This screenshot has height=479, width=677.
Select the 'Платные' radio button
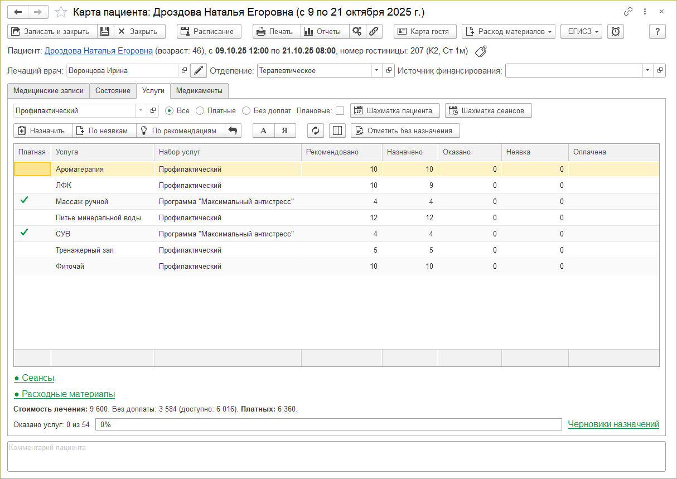200,111
